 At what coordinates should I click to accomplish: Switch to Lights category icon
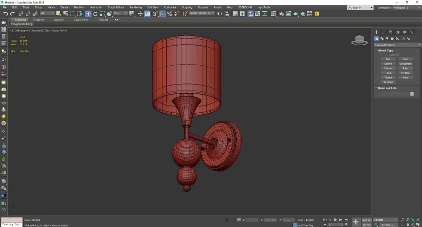click(387, 39)
